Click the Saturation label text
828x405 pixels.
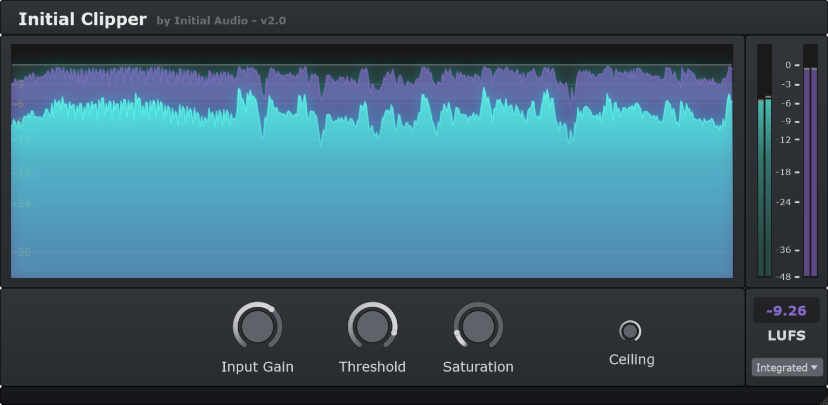pos(478,367)
